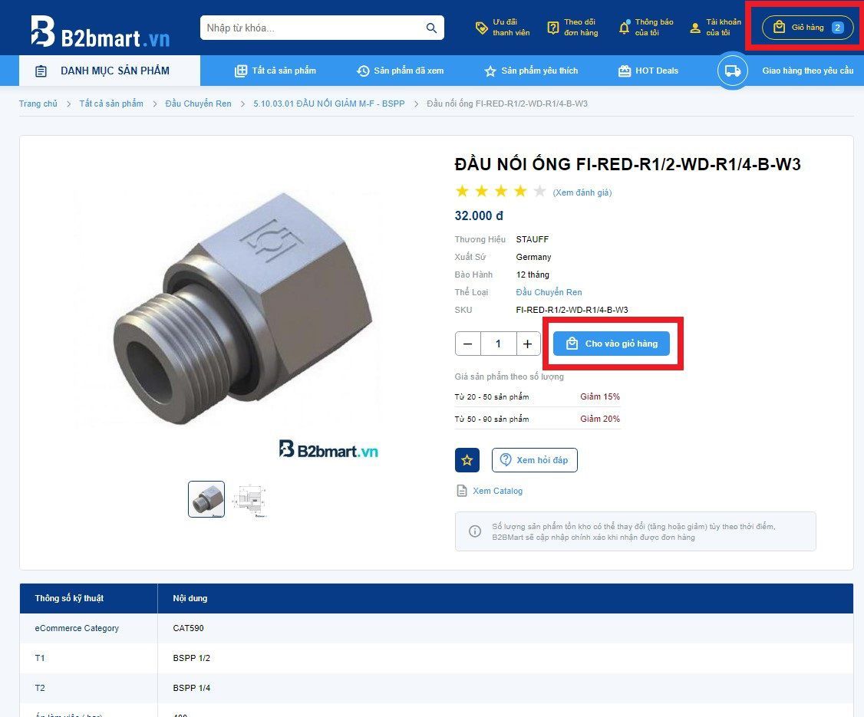
Task: Click the search magnifier icon
Action: point(431,28)
